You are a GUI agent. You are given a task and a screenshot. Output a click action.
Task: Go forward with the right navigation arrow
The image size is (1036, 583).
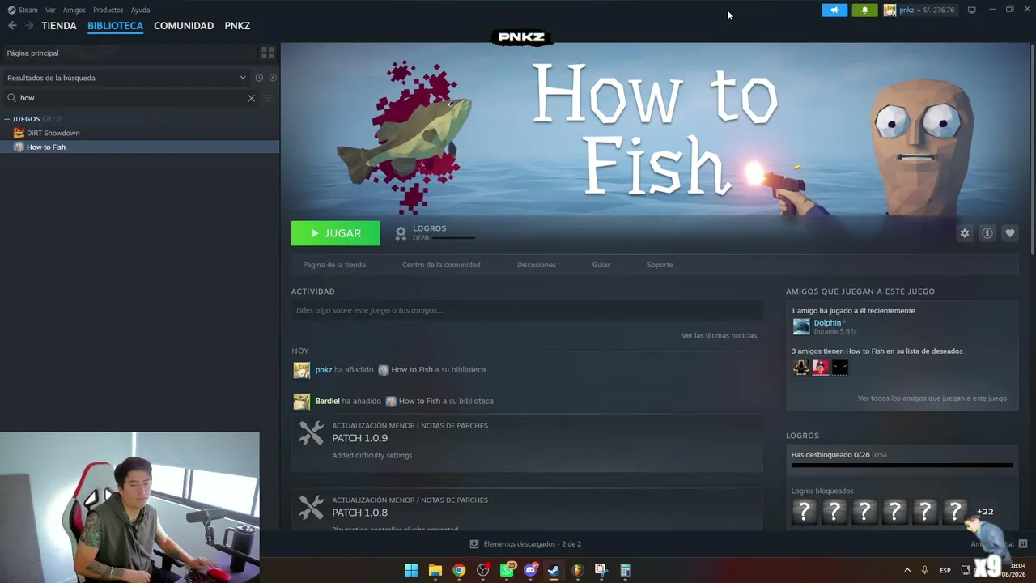(x=29, y=26)
